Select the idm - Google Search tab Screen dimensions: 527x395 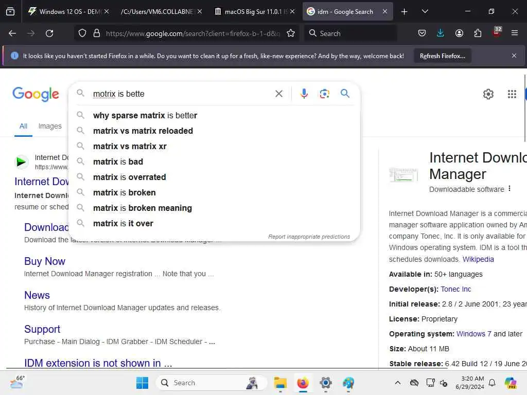(347, 11)
